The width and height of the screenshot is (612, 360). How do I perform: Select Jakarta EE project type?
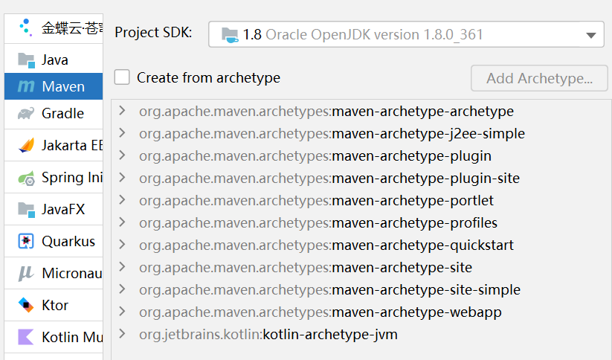click(54, 145)
